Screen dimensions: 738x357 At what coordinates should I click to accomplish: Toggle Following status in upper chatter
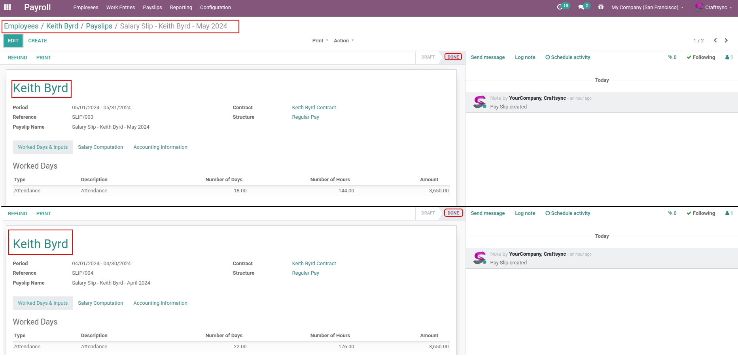[x=701, y=57]
